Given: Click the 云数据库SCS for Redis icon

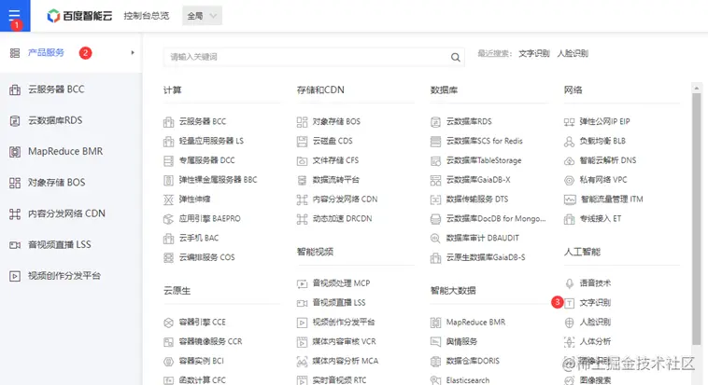Looking at the screenshot, I should 435,141.
